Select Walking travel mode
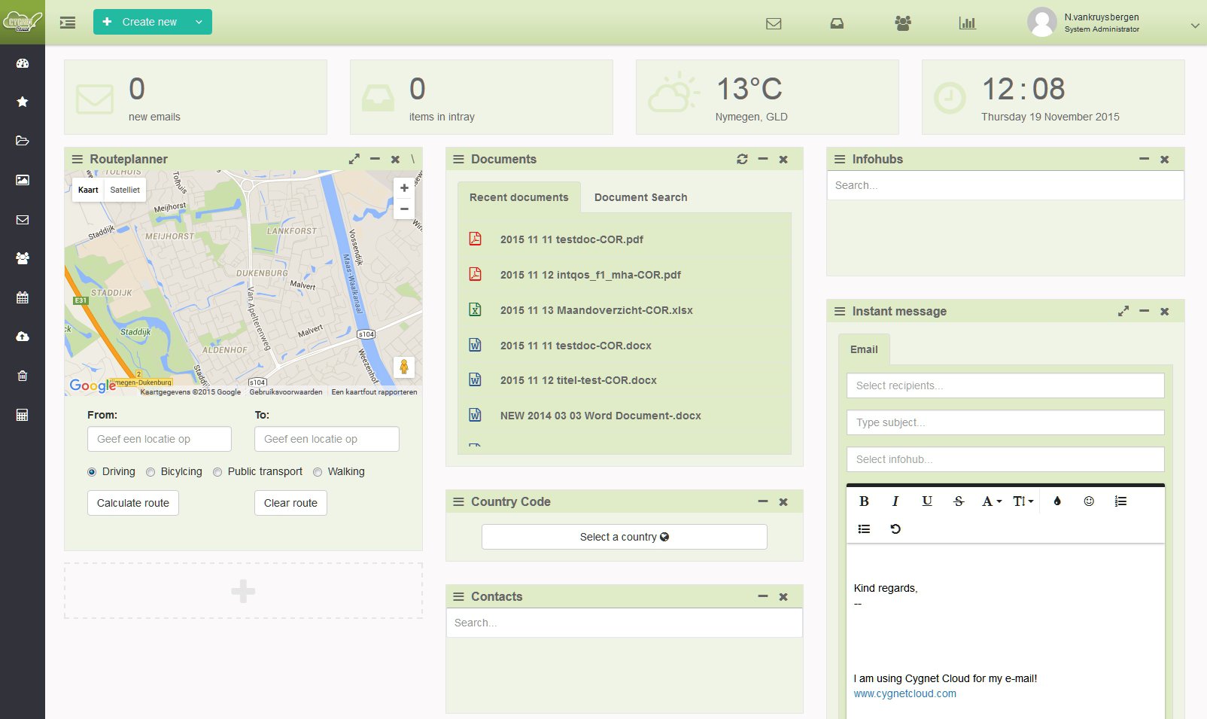The image size is (1207, 719). click(318, 472)
